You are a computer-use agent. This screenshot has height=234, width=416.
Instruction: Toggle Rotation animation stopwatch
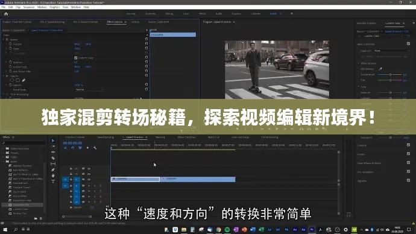(11, 62)
